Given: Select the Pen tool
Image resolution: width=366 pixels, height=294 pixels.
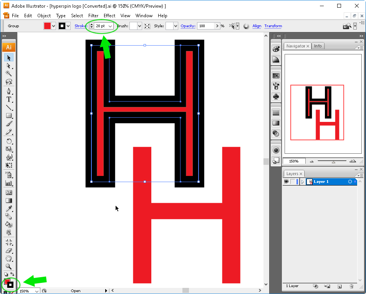Looking at the screenshot, I should click(8, 91).
